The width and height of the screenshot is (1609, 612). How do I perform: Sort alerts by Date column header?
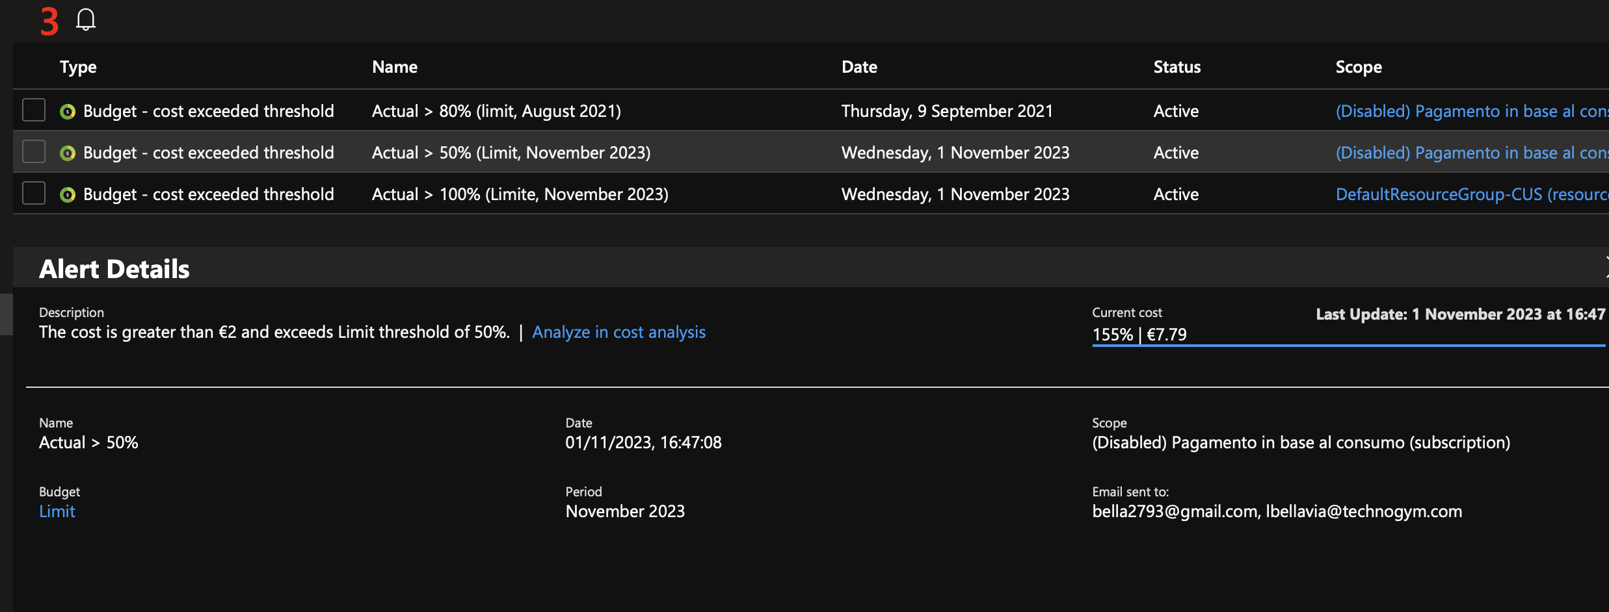coord(859,67)
